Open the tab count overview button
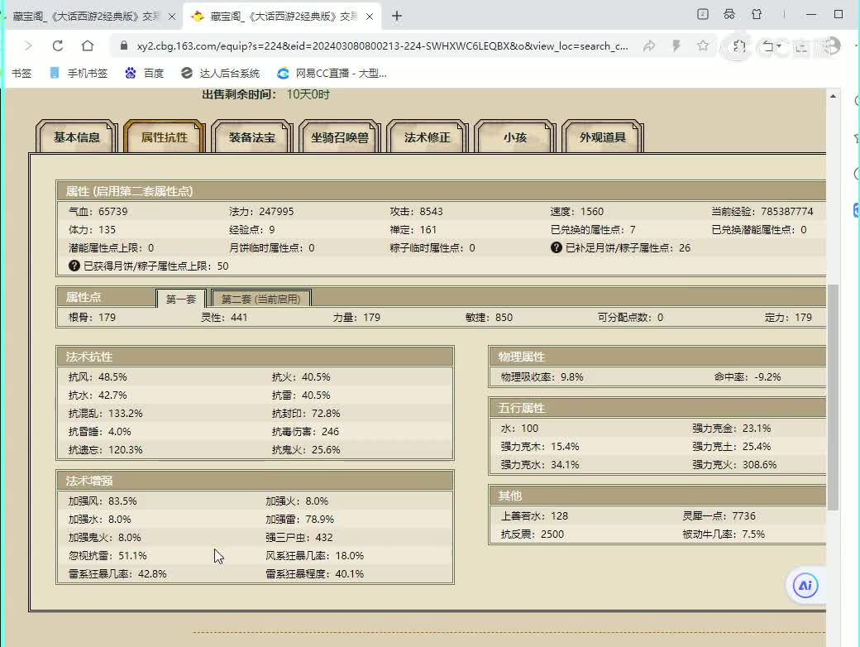The height and width of the screenshot is (647, 860). [703, 14]
